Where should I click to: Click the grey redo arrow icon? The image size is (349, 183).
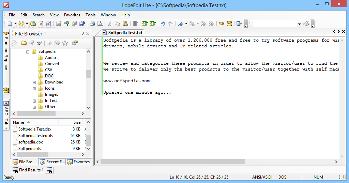(x=171, y=24)
